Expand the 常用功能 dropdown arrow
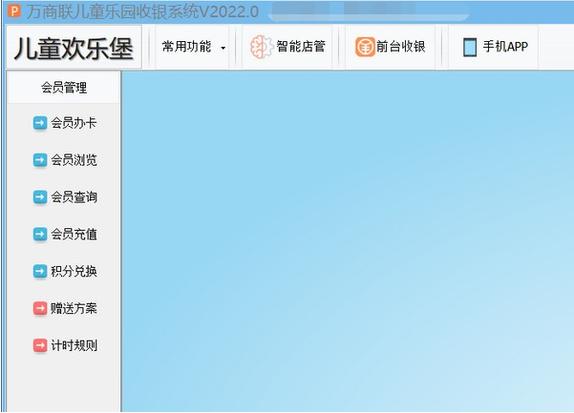 point(223,48)
